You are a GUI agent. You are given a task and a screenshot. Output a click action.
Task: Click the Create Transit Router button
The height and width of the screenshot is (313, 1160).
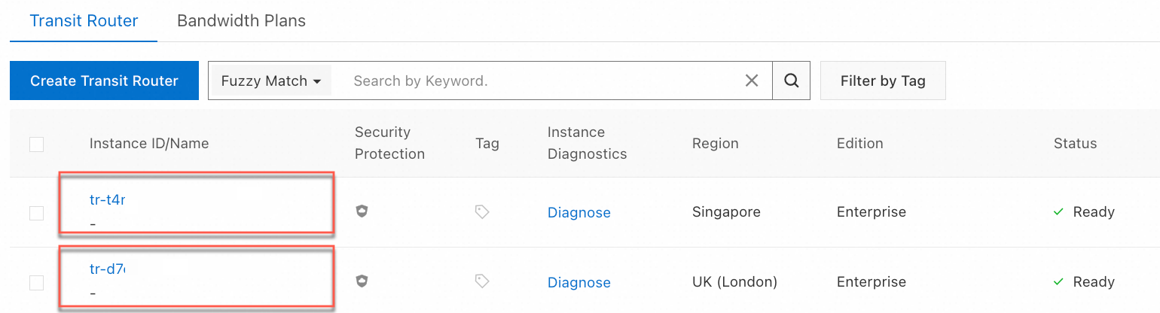tap(104, 81)
